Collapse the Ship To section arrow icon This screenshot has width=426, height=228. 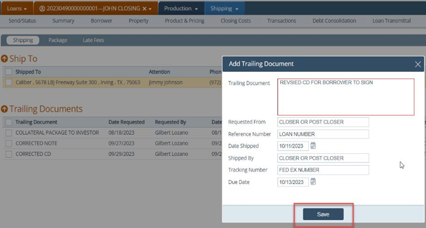pyautogui.click(x=5, y=59)
